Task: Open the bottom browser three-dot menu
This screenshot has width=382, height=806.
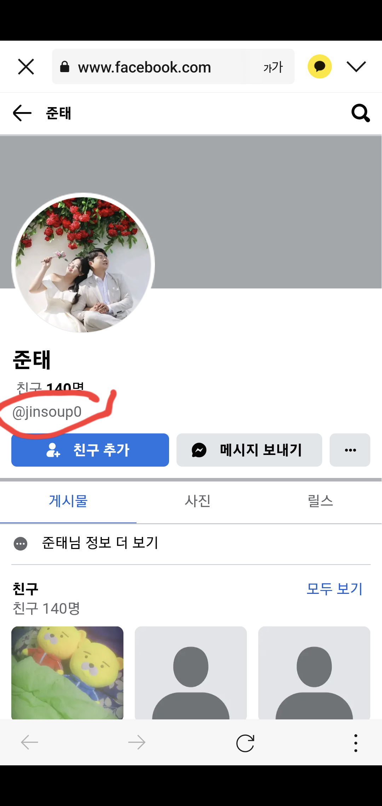Action: pos(355,743)
